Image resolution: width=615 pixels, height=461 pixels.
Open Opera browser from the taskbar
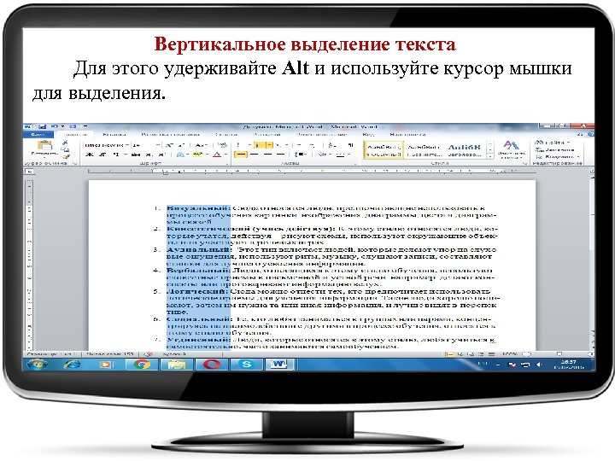coord(212,365)
